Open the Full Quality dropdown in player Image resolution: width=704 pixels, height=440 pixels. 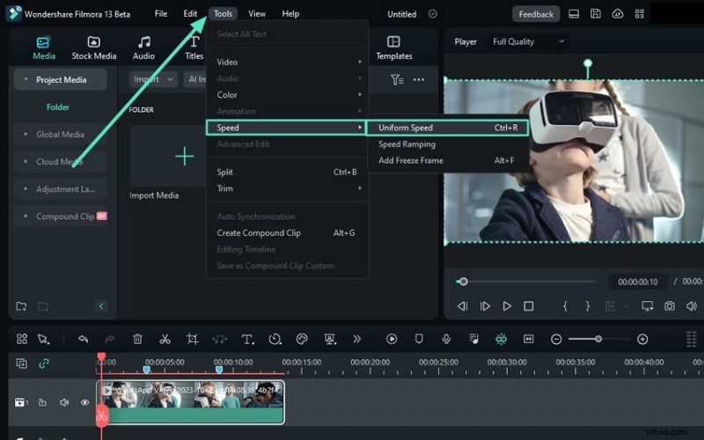click(529, 41)
